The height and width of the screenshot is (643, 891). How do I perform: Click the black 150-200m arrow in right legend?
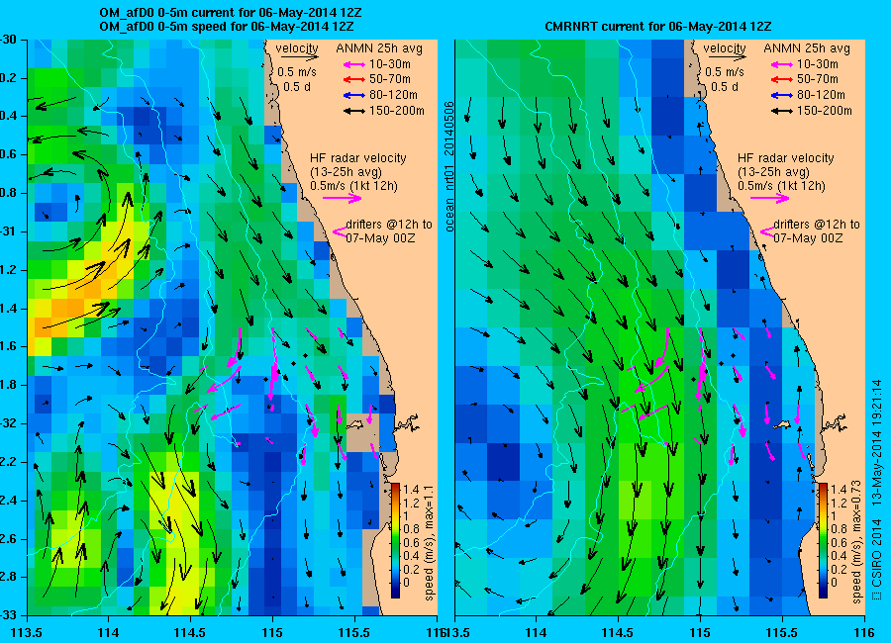pyautogui.click(x=782, y=111)
